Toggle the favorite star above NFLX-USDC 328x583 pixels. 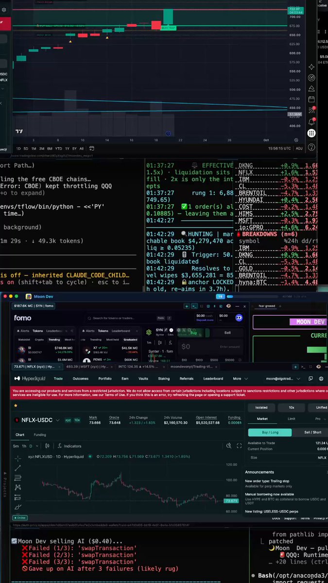coord(16,405)
